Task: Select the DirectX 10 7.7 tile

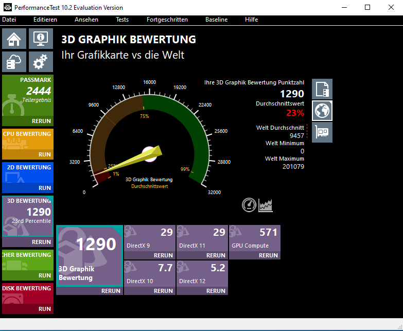Action: 150,274
